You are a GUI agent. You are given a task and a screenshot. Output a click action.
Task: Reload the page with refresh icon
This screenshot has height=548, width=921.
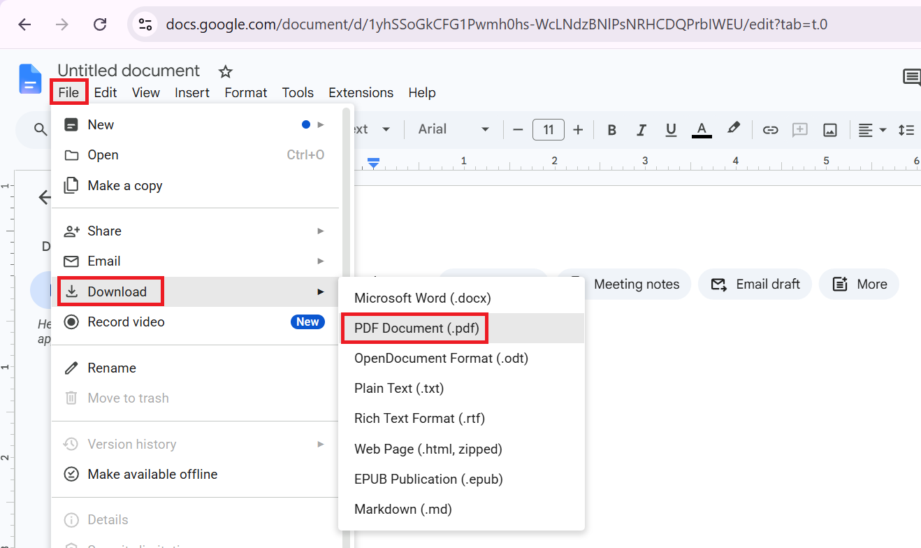[100, 24]
